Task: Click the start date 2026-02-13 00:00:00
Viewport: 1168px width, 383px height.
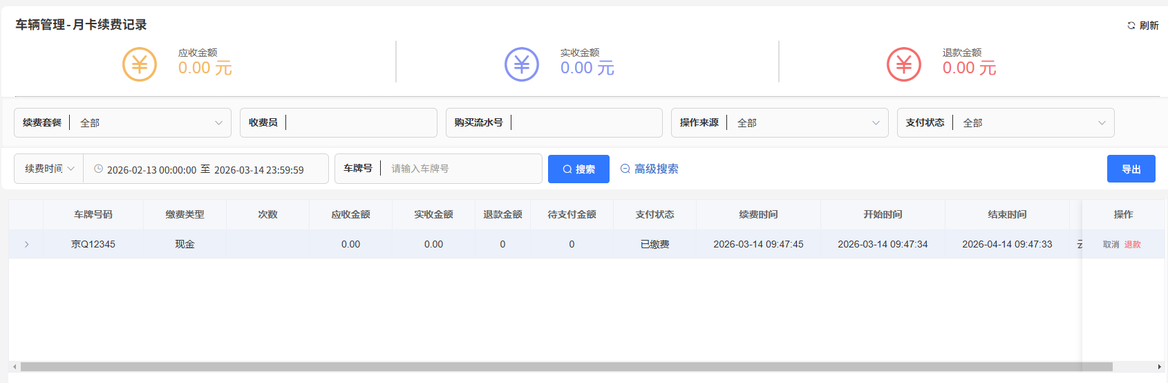Action: pyautogui.click(x=151, y=169)
